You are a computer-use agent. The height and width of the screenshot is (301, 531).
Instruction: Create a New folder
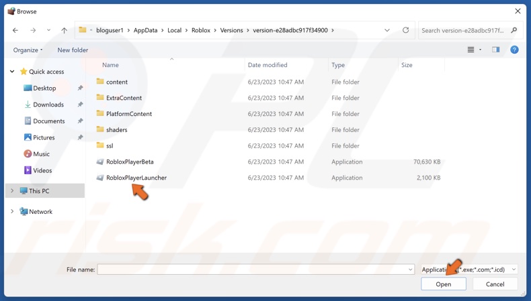coord(73,50)
